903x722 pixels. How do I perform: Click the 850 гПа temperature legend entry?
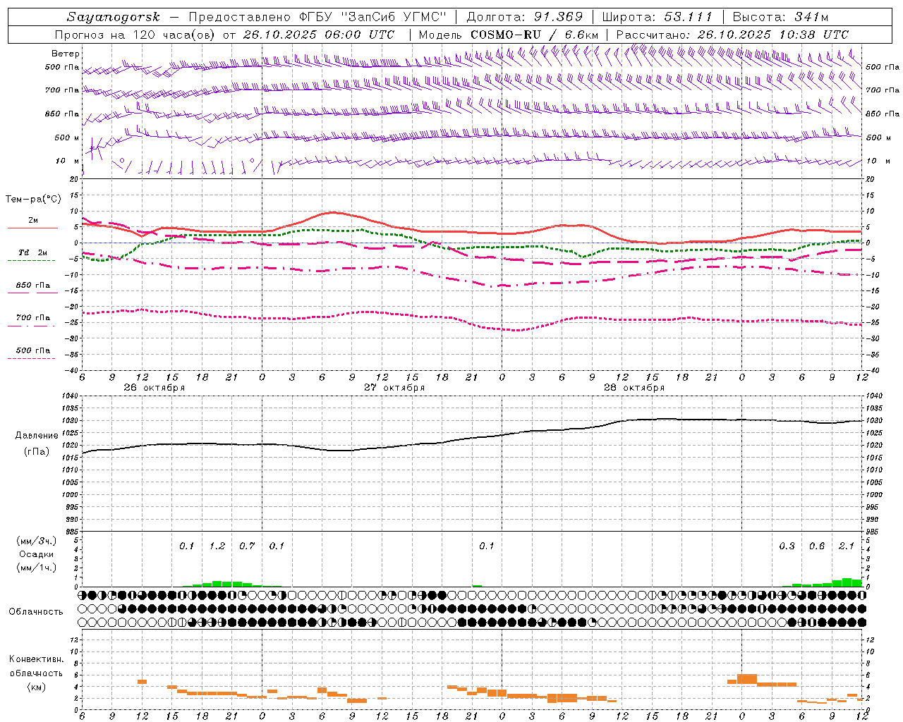point(33,286)
